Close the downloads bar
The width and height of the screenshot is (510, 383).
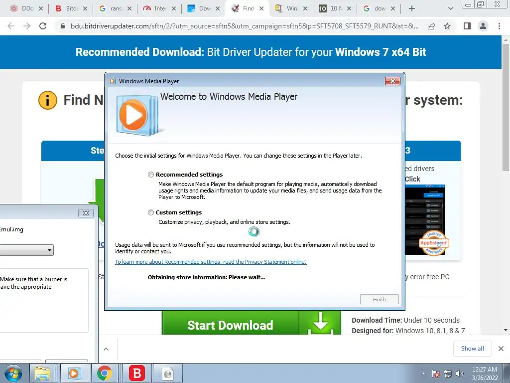501,349
